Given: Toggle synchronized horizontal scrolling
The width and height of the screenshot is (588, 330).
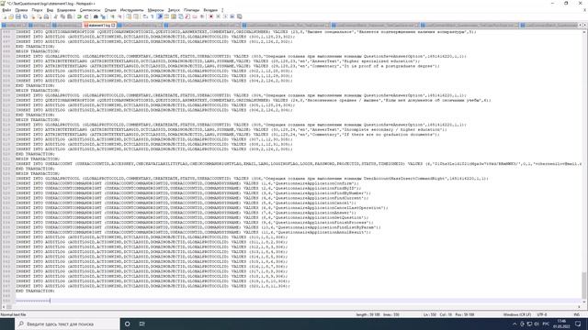Looking at the screenshot, I should (136, 16).
